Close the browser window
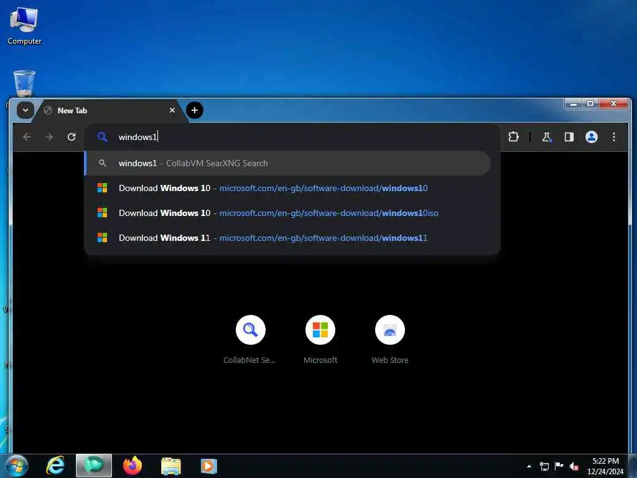 (614, 104)
